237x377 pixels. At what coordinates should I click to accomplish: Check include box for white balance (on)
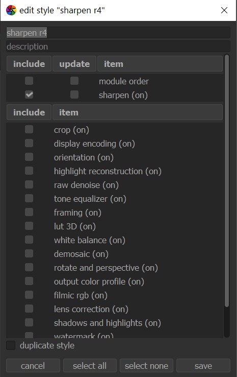tap(29, 240)
